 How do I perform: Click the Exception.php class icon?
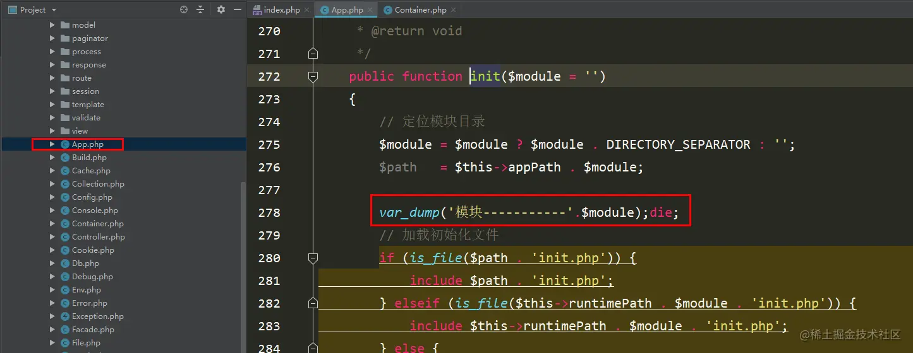point(65,316)
